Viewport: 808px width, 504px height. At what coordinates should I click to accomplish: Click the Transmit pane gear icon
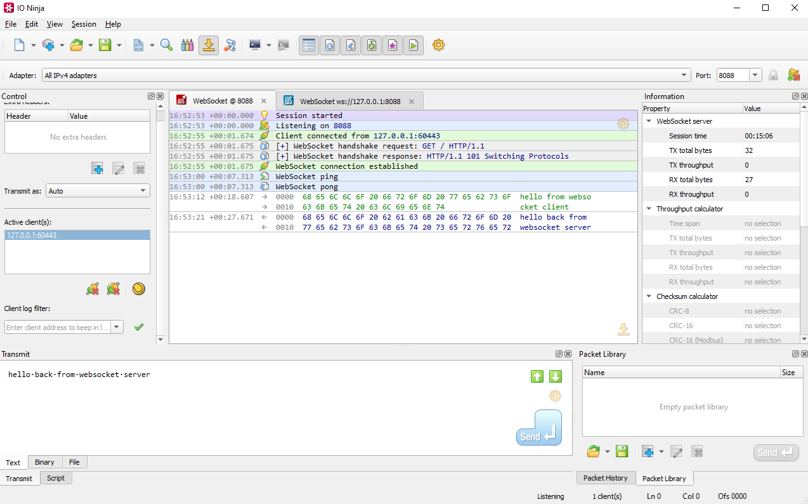point(556,396)
